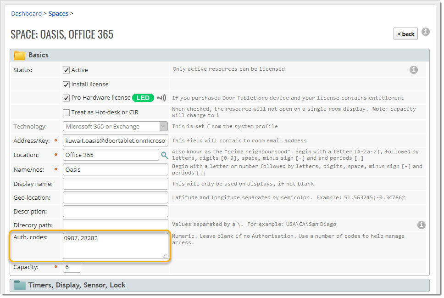Viewport: 444px width, 298px height.
Task: Click into the Auth. codes text area
Action: tap(115, 246)
